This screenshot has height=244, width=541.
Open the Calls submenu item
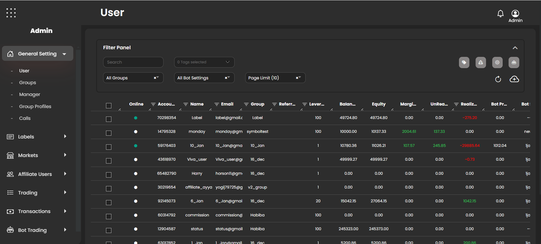click(25, 118)
